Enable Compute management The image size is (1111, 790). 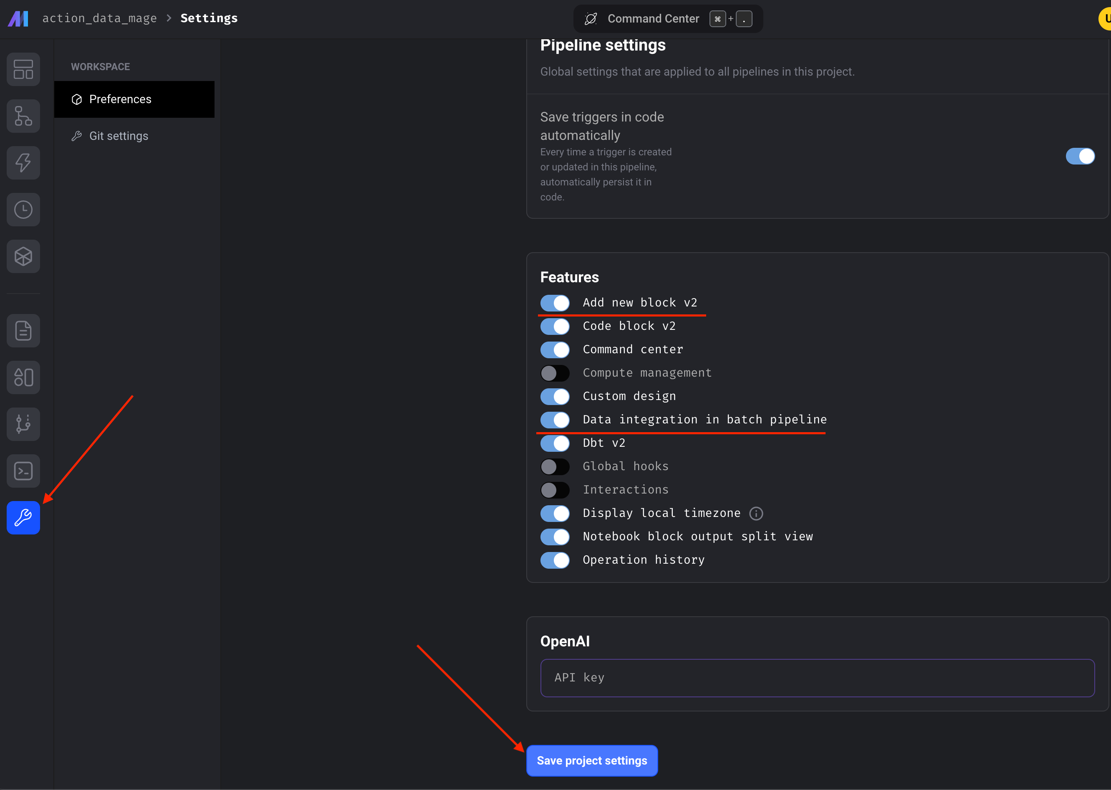click(x=555, y=372)
